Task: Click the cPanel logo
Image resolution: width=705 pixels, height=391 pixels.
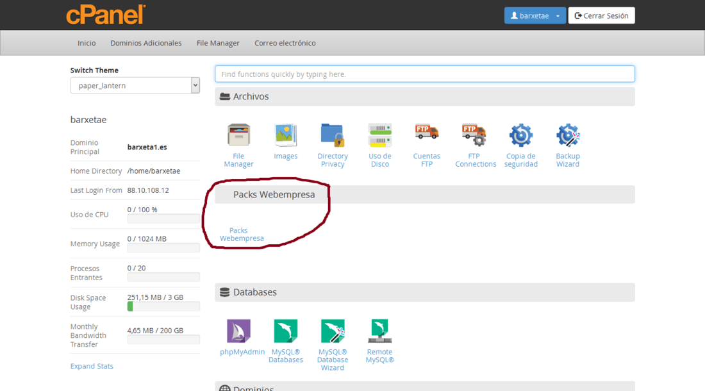Action: coord(106,14)
